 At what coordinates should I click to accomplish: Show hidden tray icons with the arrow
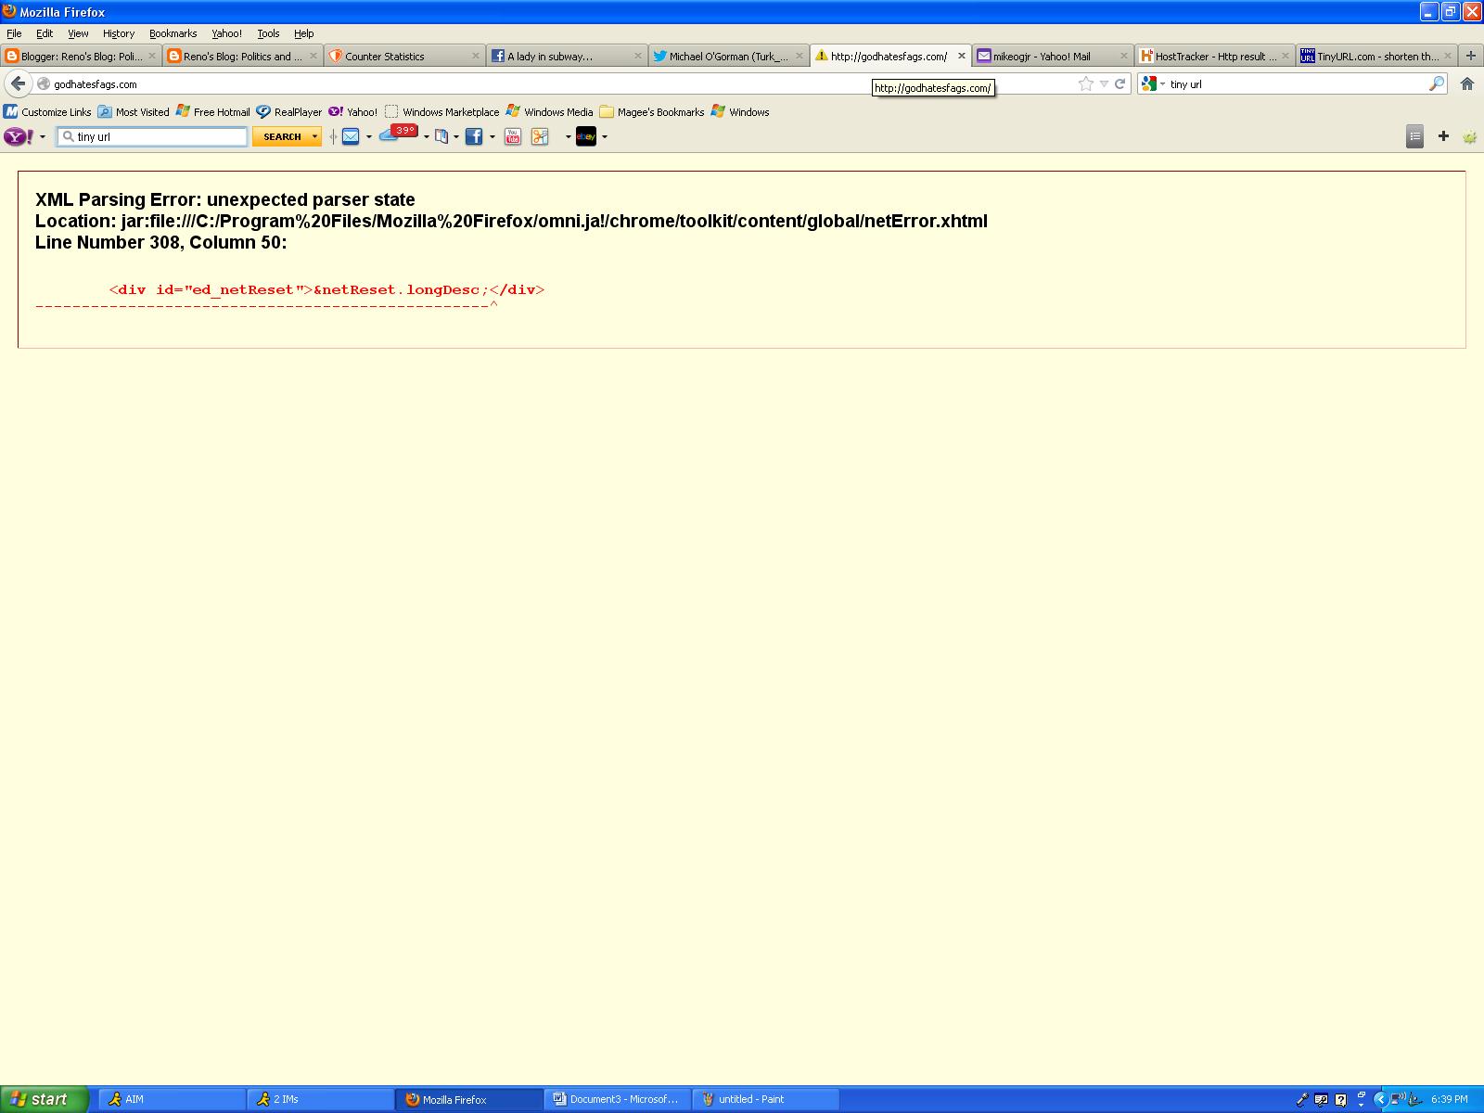[x=1380, y=1099]
